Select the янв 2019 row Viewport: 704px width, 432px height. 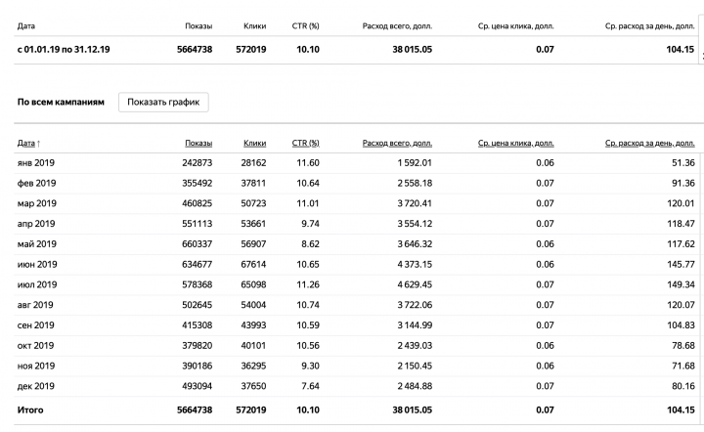pos(357,163)
